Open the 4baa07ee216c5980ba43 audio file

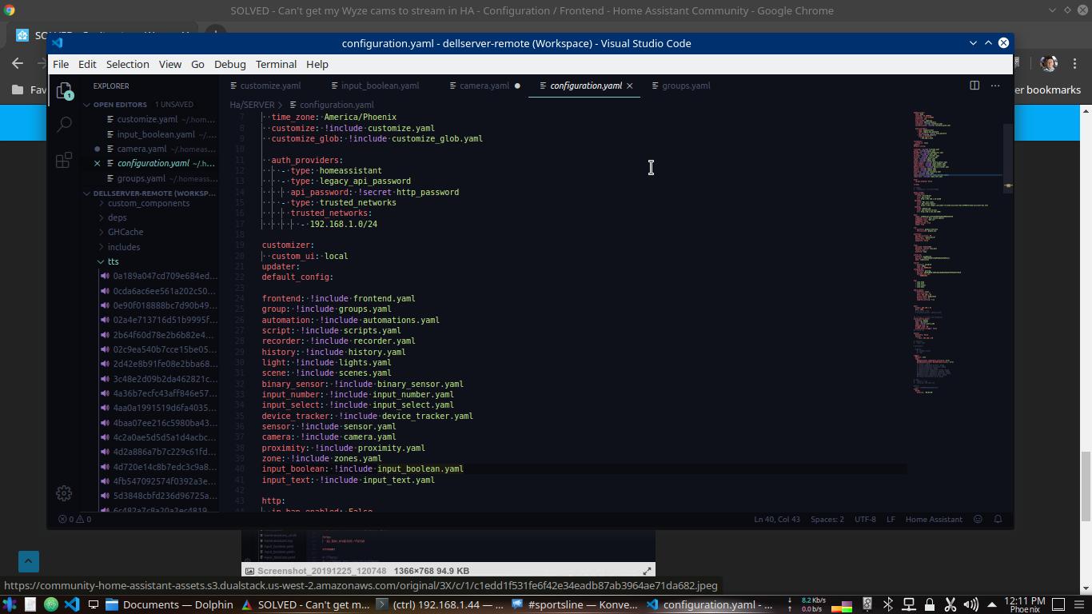164,423
